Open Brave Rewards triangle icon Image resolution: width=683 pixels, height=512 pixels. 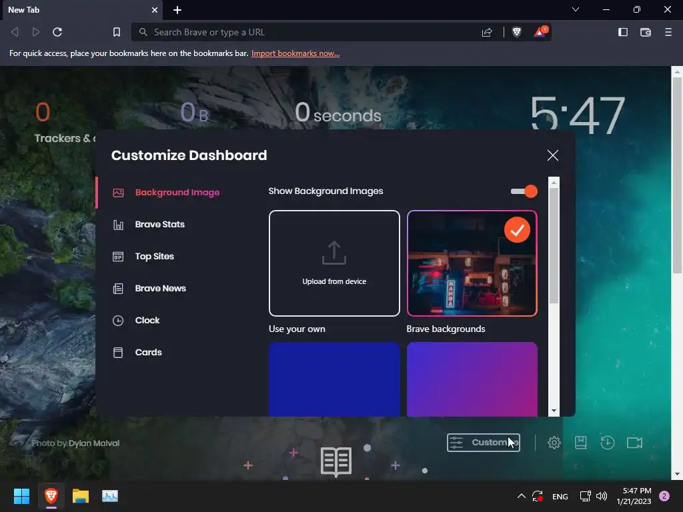[540, 32]
